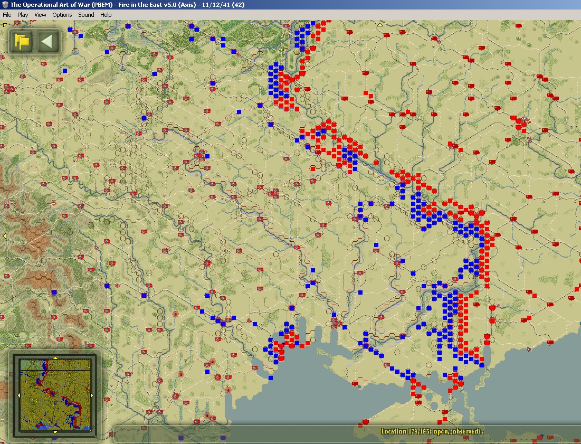This screenshot has height=444, width=581.
Task: Click the 'Location 178,185: open, (observed)' status text
Action: click(432, 431)
